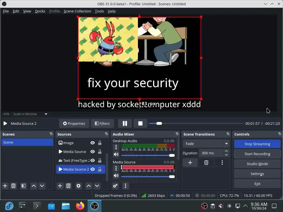Lock the Media Source 2 item
The image size is (283, 212).
coord(99,169)
